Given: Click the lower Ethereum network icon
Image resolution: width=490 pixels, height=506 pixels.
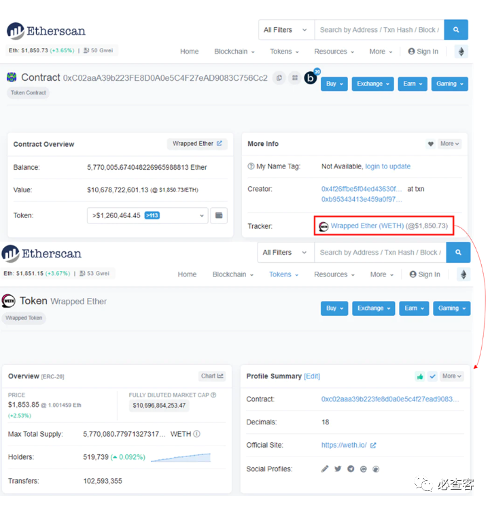Looking at the screenshot, I should click(x=463, y=274).
